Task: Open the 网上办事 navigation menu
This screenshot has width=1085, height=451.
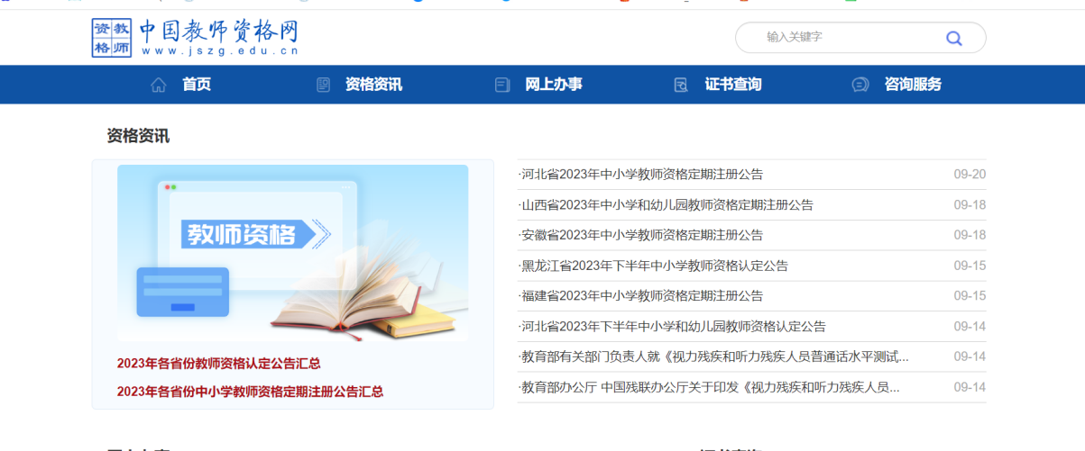Action: [553, 85]
